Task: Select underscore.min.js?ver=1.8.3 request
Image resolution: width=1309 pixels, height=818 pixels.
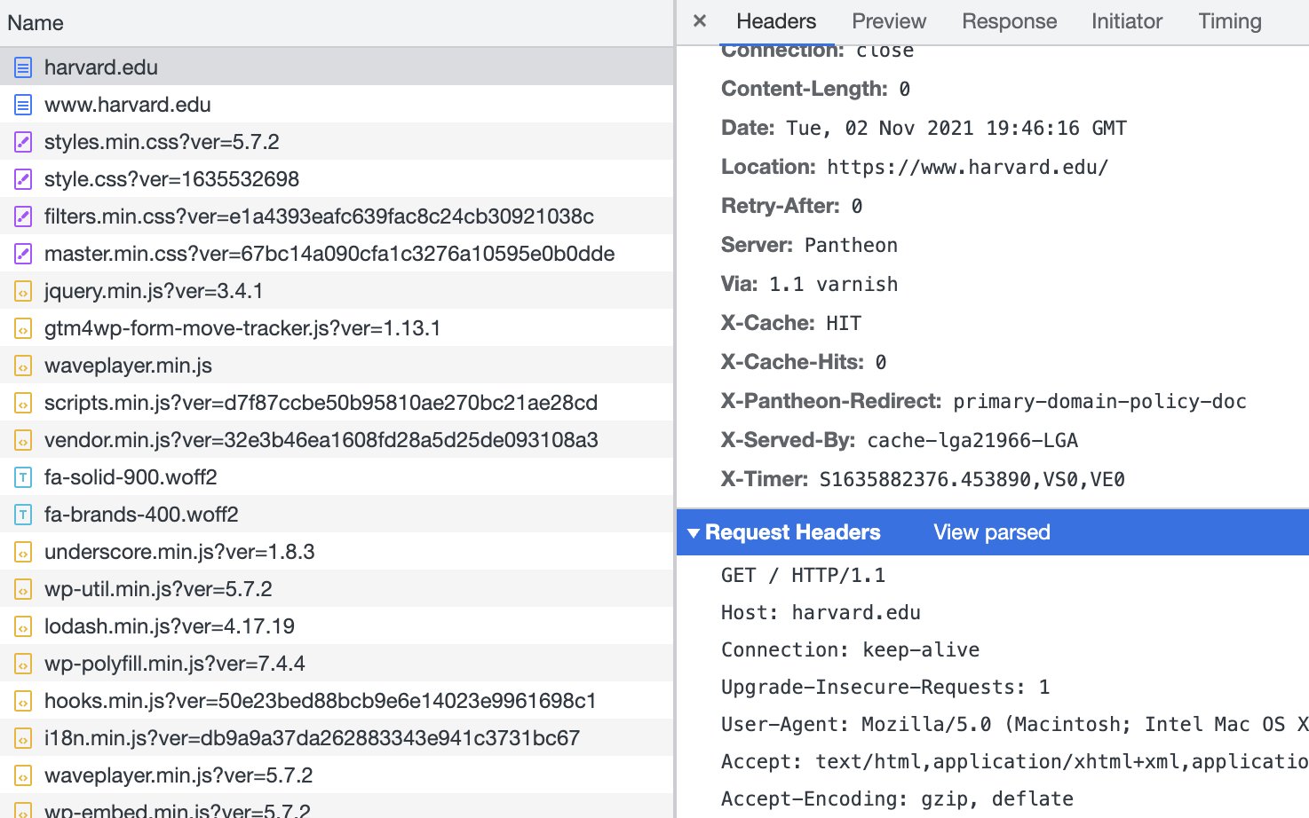Action: coord(337,552)
